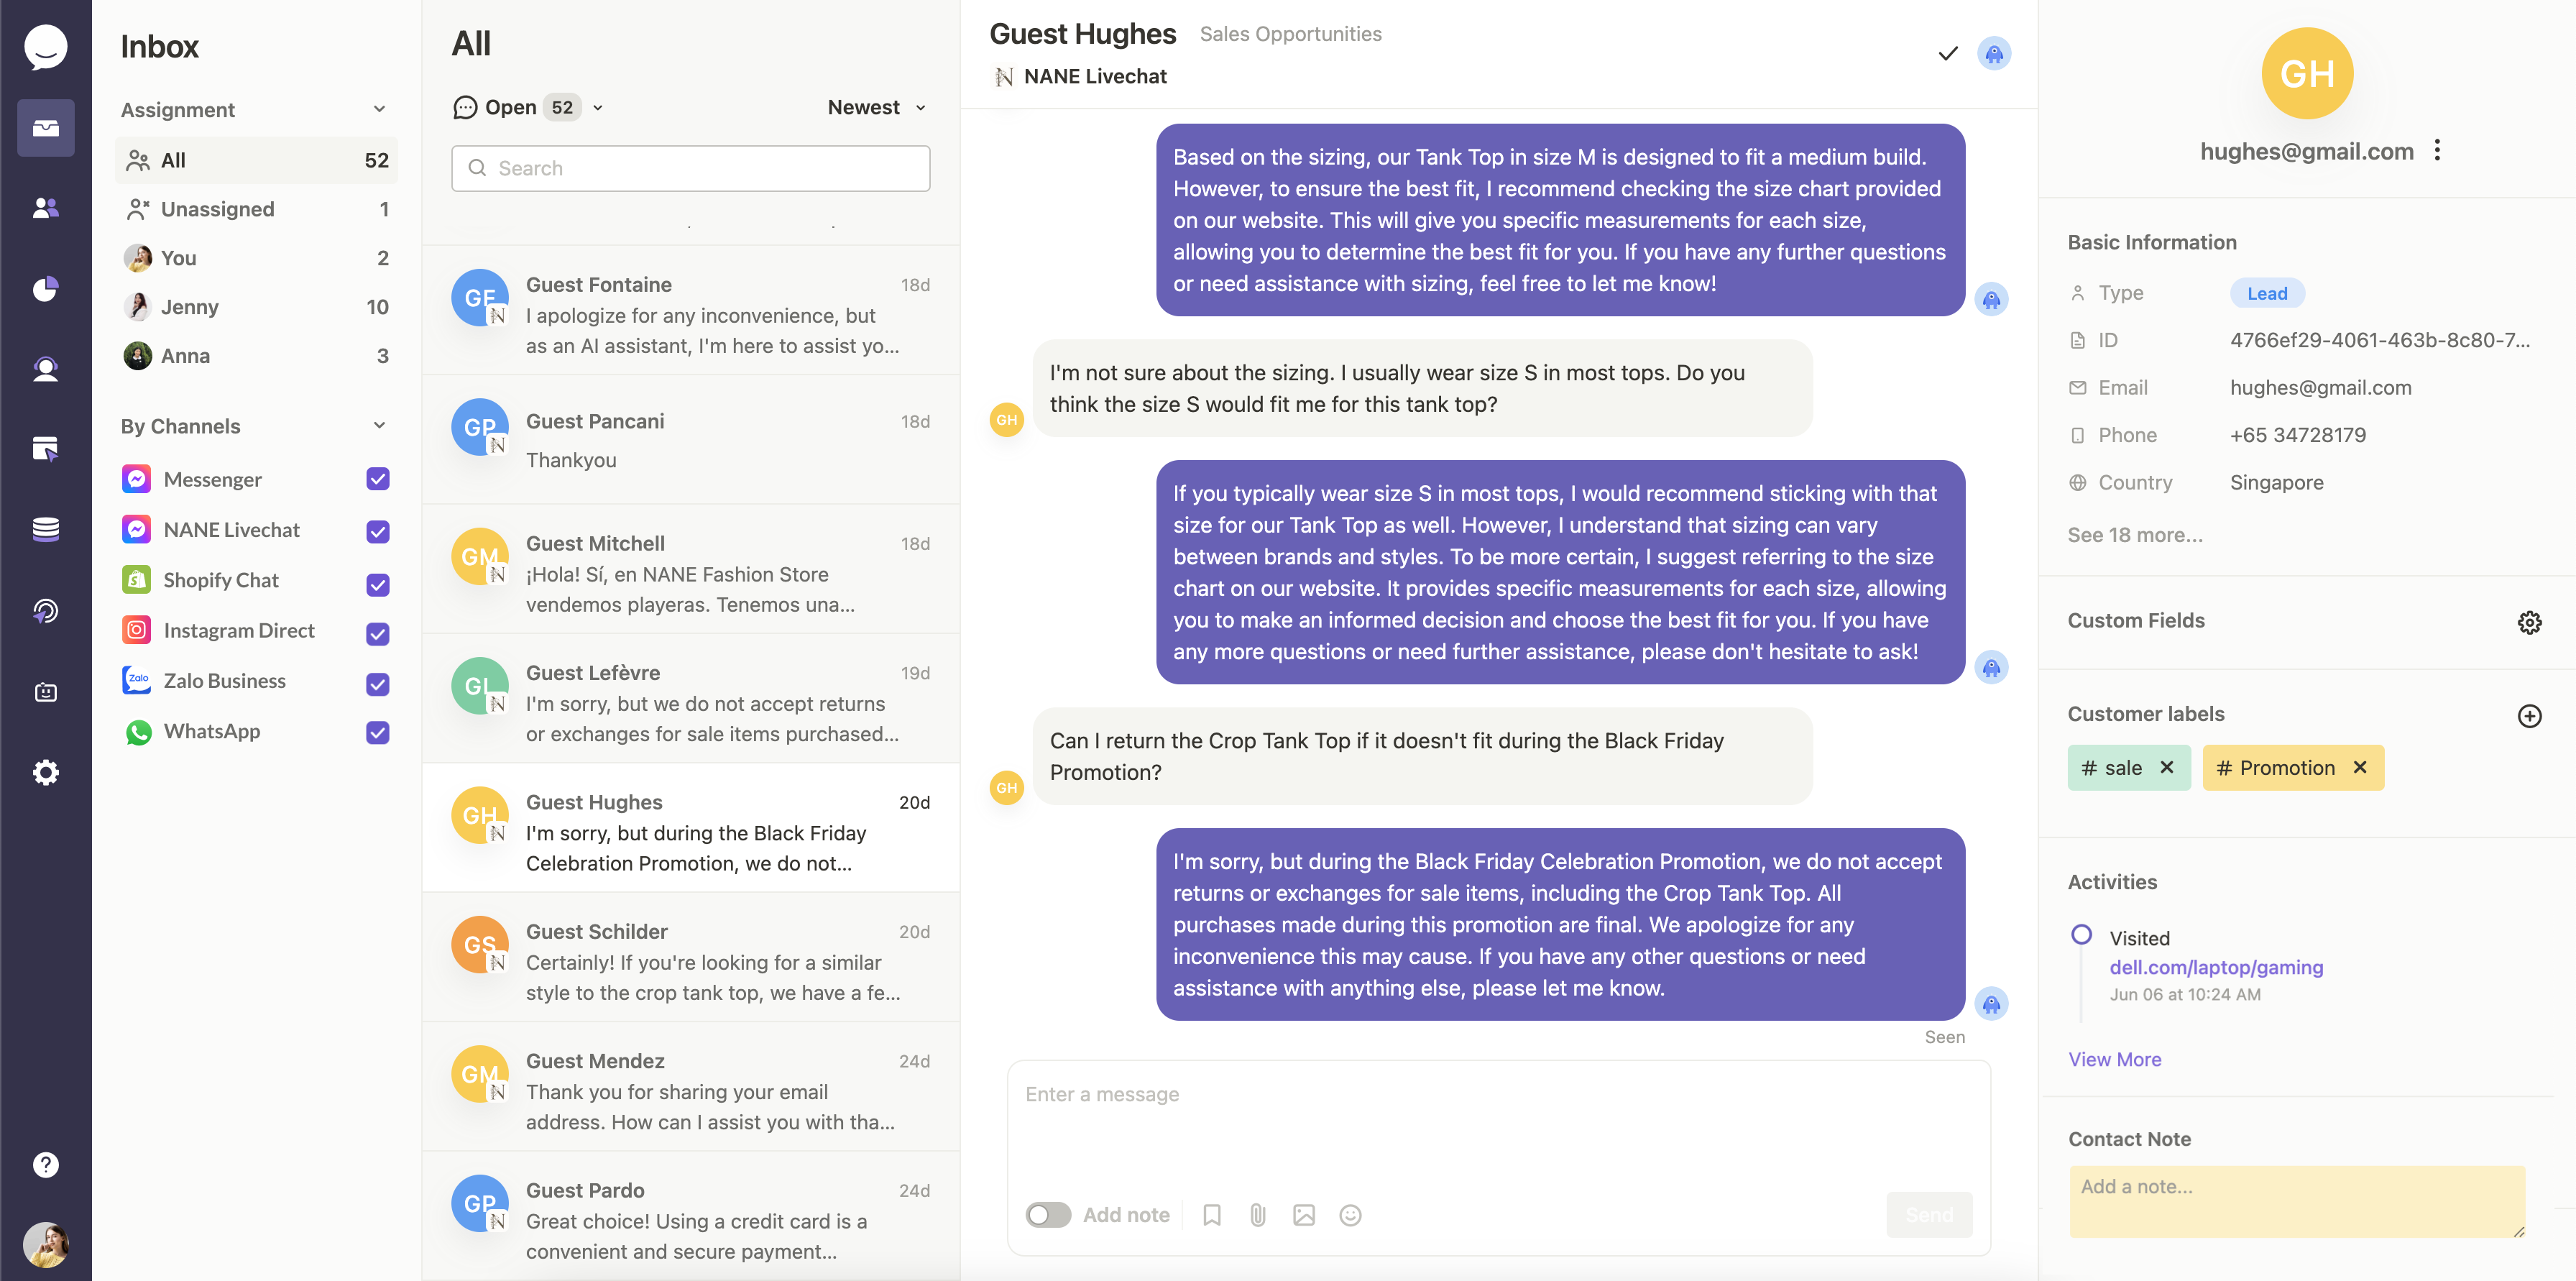Image resolution: width=2576 pixels, height=1281 pixels.
Task: Click the Sales Opportunities label in header
Action: [1290, 33]
